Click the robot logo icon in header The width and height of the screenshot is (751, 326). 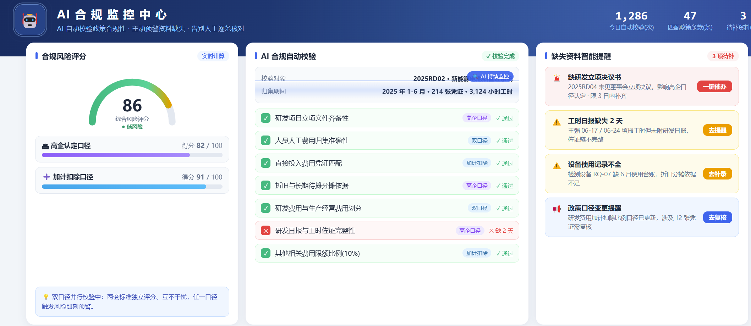30,20
